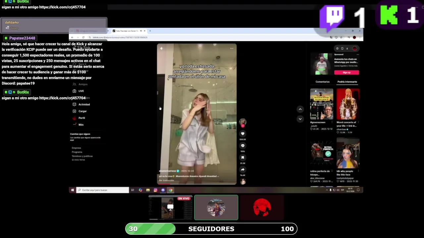424x238 pixels.
Task: Go to the next video with the down chevron
Action: pyautogui.click(x=300, y=119)
